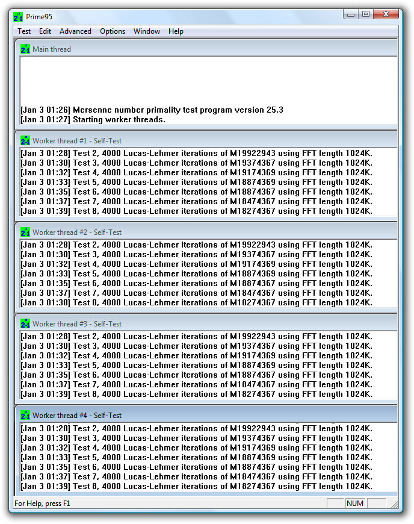Click the Worker thread #2 window icon

click(25, 232)
